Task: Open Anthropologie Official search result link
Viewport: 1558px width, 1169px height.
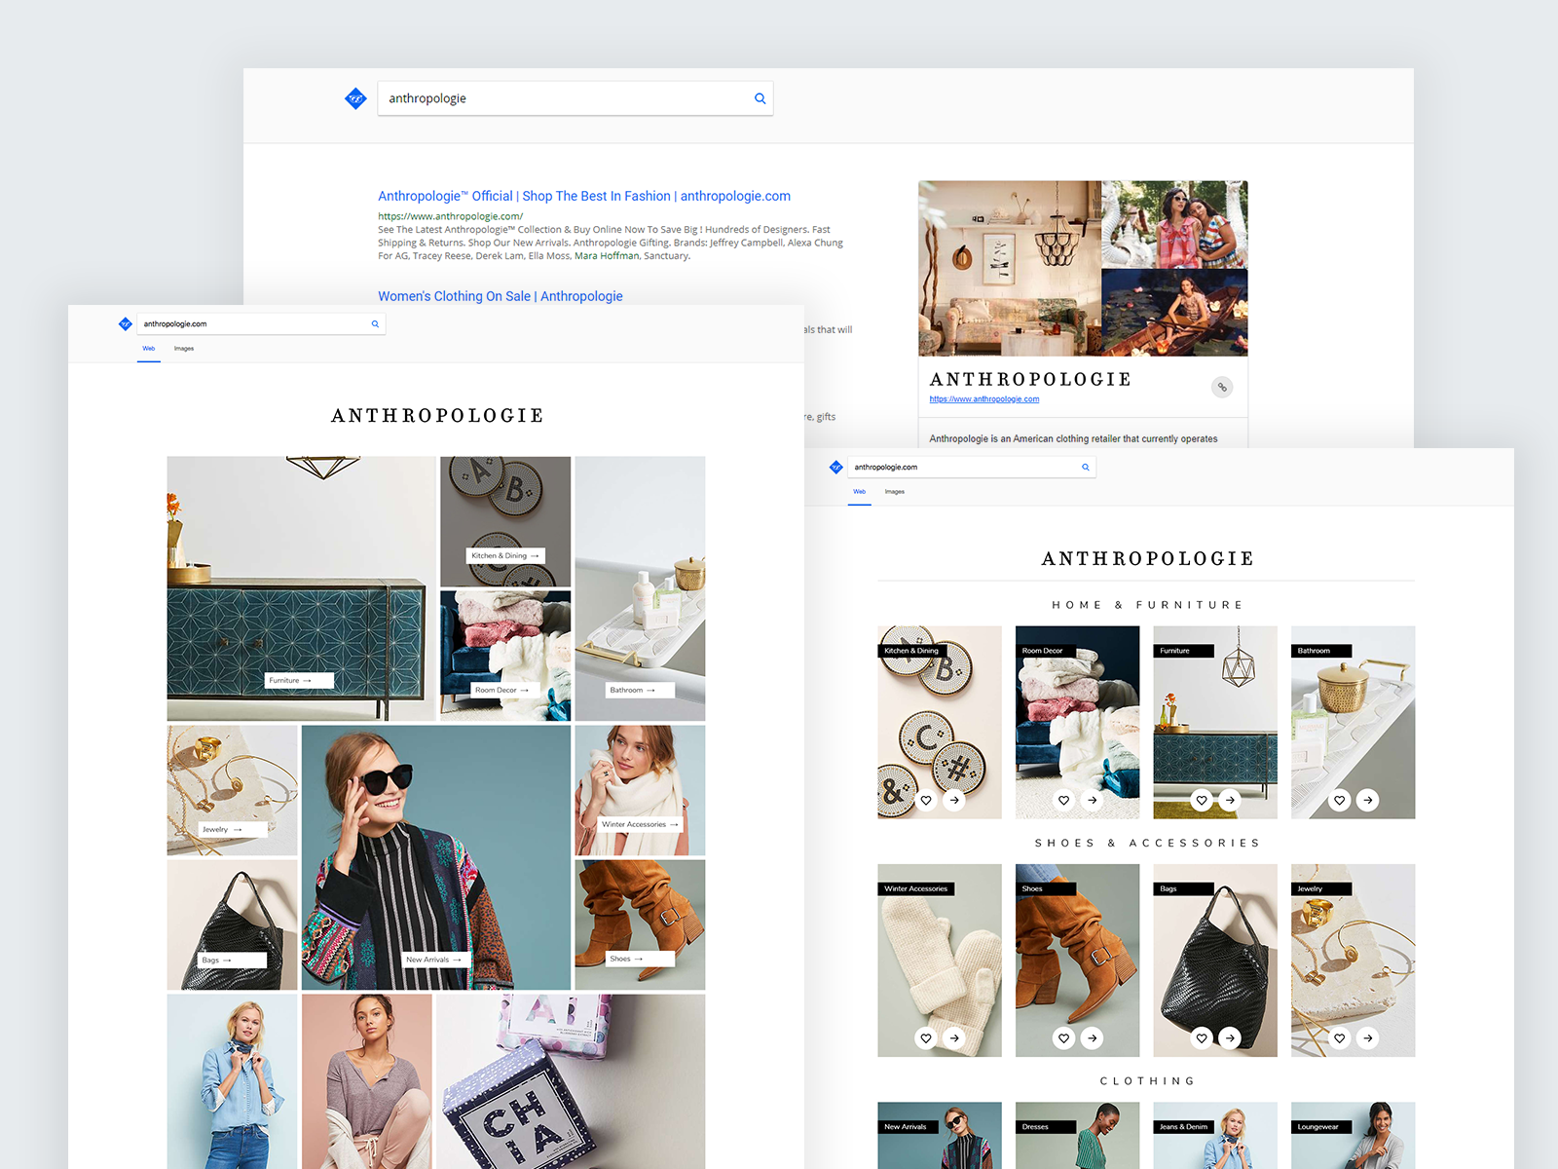Action: pyautogui.click(x=583, y=196)
